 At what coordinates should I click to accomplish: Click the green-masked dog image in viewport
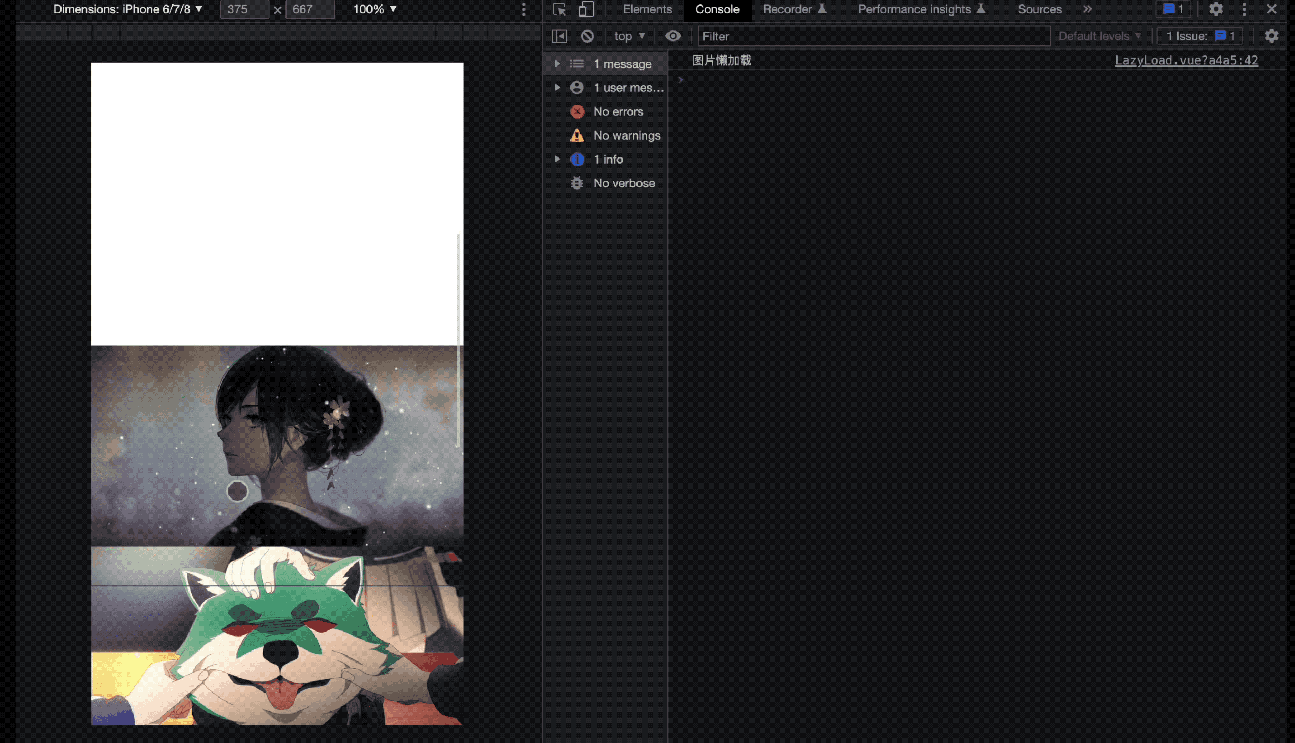click(277, 636)
